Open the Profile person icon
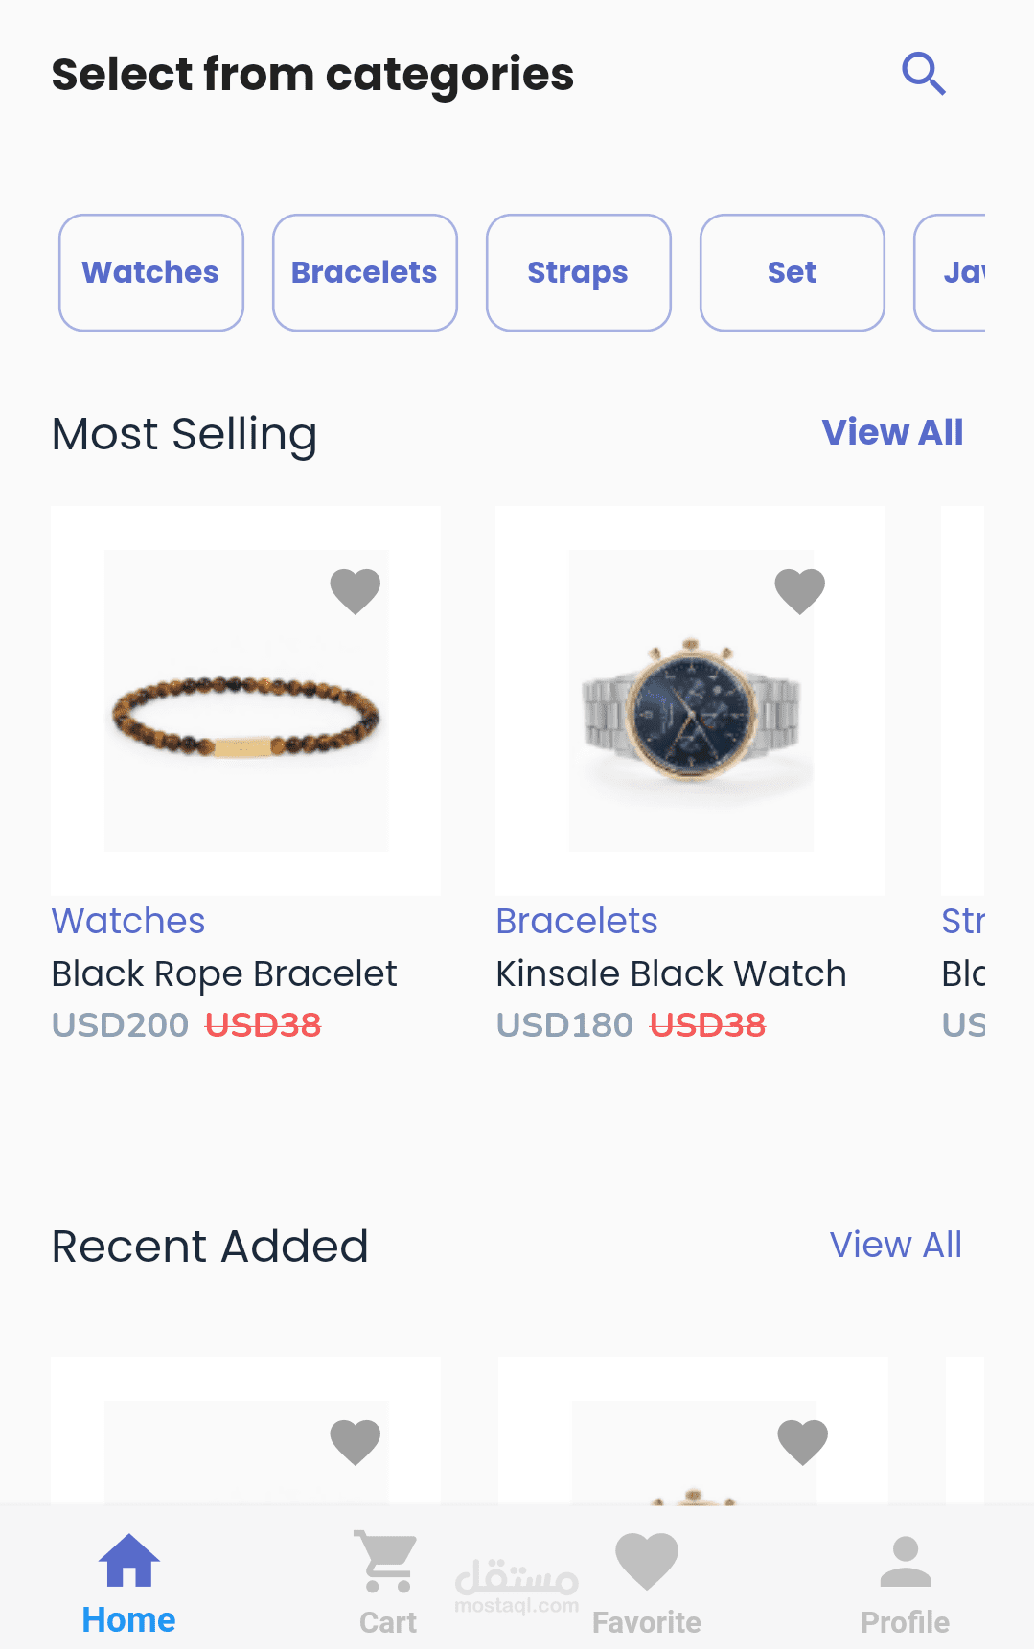 (x=905, y=1562)
